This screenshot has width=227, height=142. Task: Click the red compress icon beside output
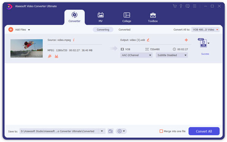point(186,40)
